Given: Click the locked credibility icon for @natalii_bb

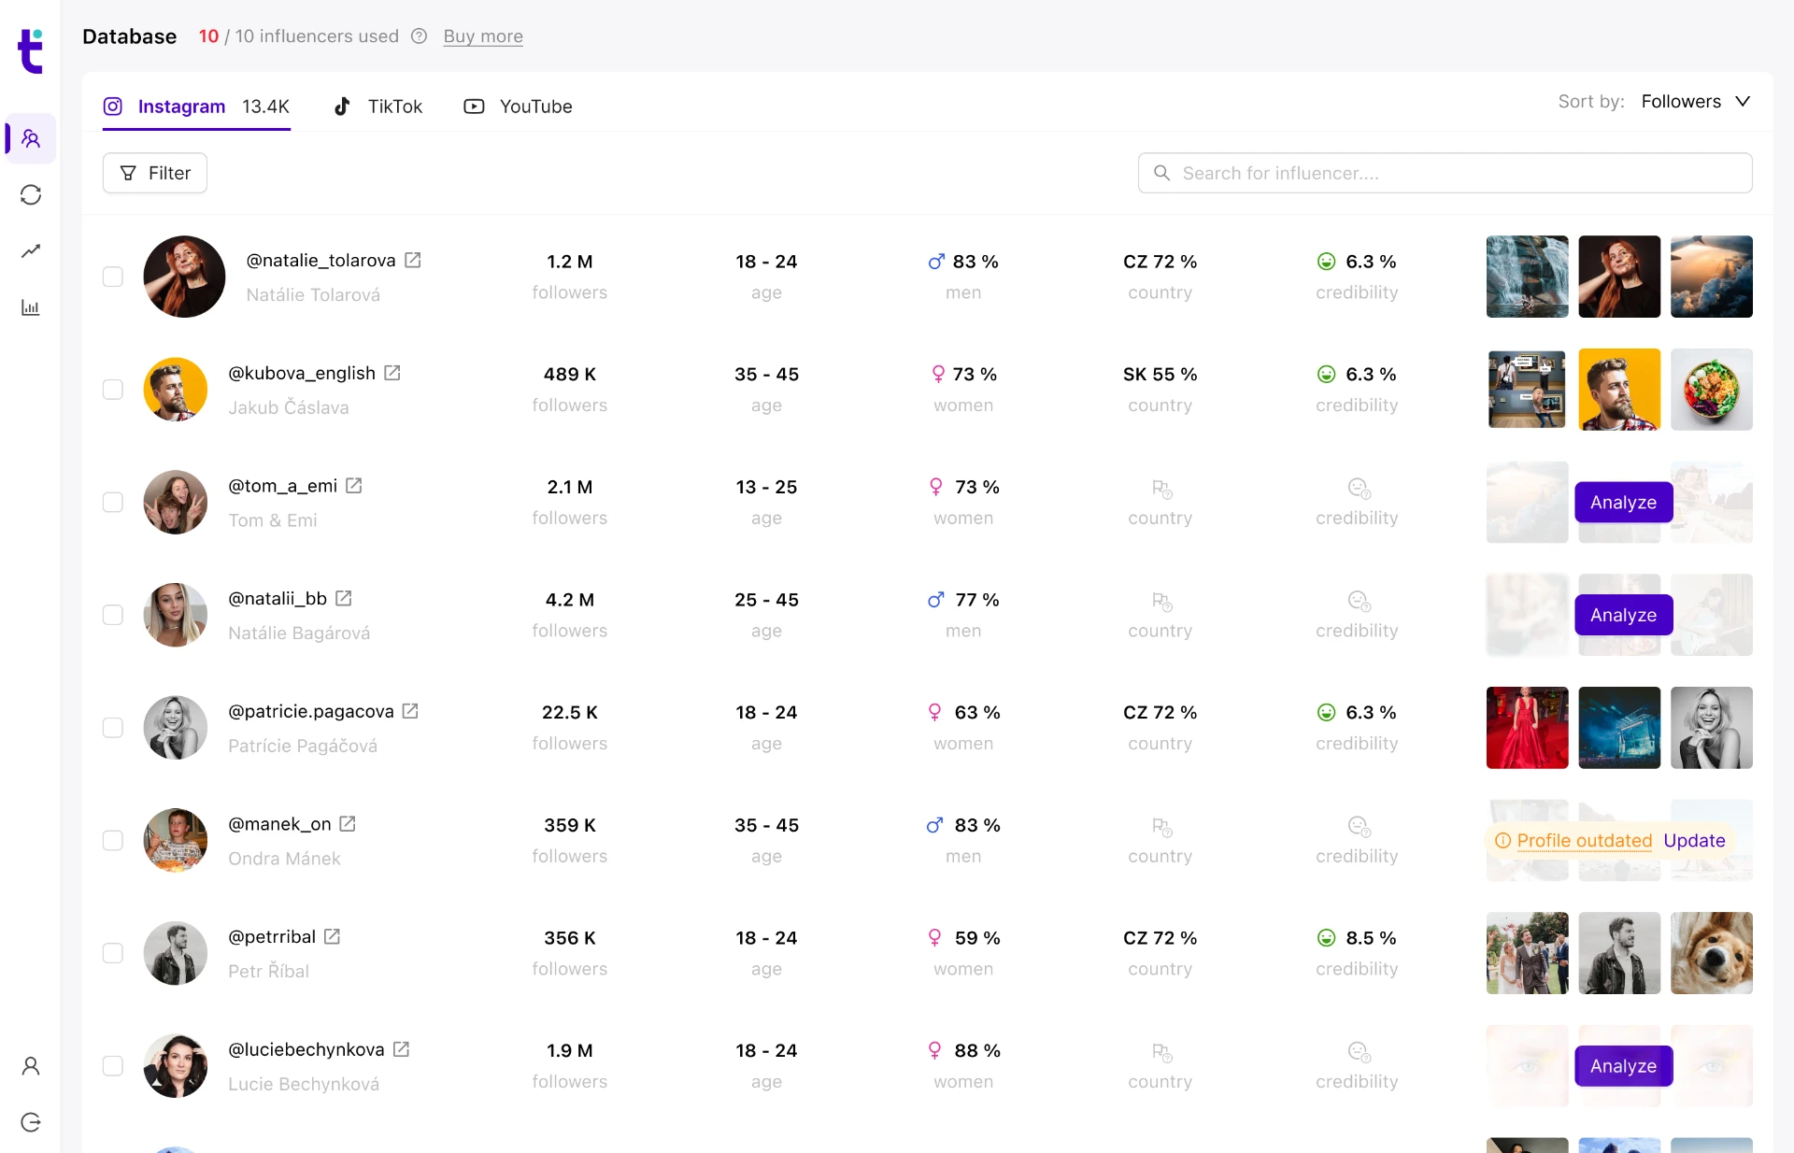Looking at the screenshot, I should point(1359,601).
